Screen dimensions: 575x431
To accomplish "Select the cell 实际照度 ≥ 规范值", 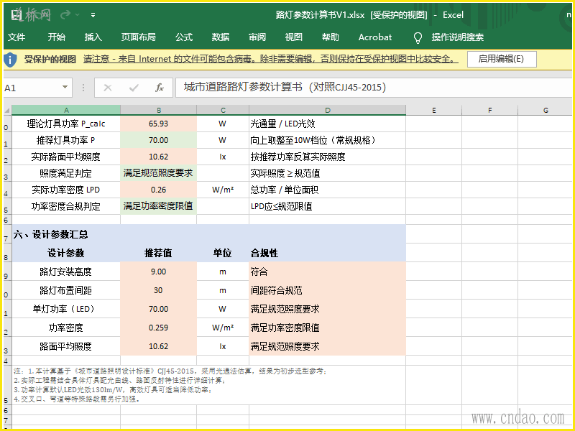I will coord(328,173).
